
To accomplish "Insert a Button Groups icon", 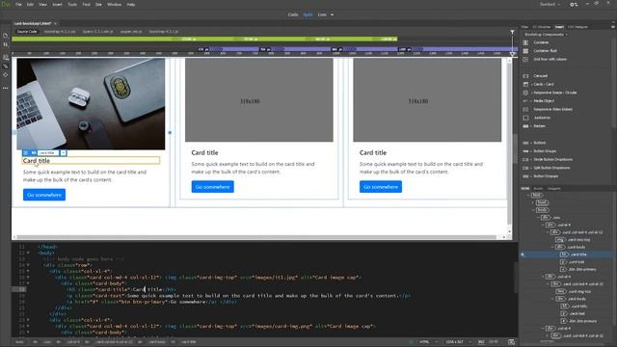I will pyautogui.click(x=525, y=151).
